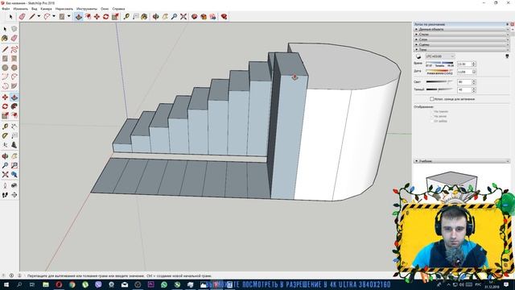Screen dimensions: 515x290
Task: Open the 'Окно' menu
Action: click(105, 9)
